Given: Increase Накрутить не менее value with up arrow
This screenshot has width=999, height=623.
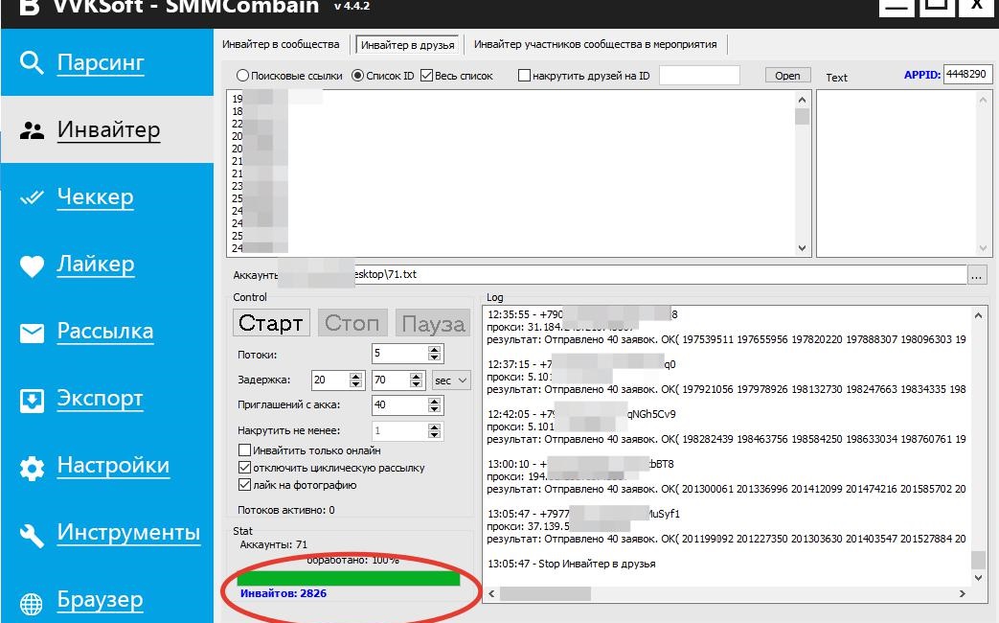Looking at the screenshot, I should (435, 427).
